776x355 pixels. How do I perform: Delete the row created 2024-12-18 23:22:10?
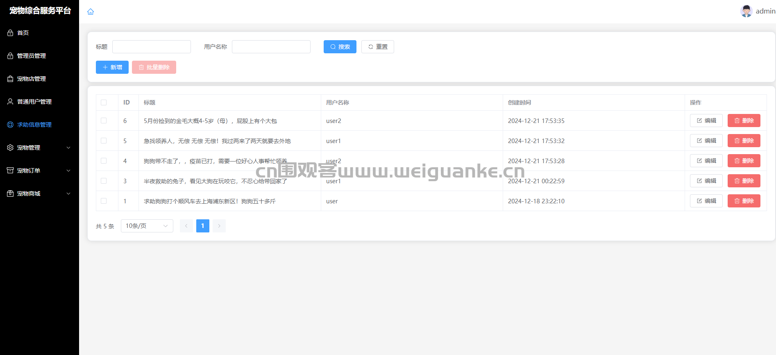744,201
